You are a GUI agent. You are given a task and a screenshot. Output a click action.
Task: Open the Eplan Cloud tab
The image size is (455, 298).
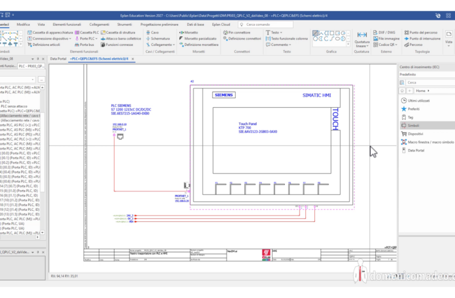pos(221,25)
